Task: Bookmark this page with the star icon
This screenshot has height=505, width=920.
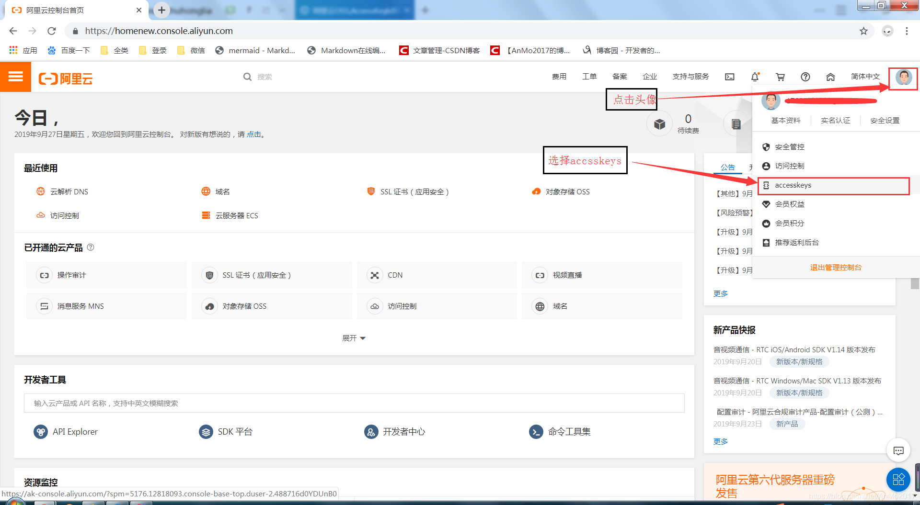Action: click(x=863, y=31)
